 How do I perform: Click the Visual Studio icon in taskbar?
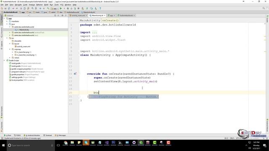(x=106, y=143)
